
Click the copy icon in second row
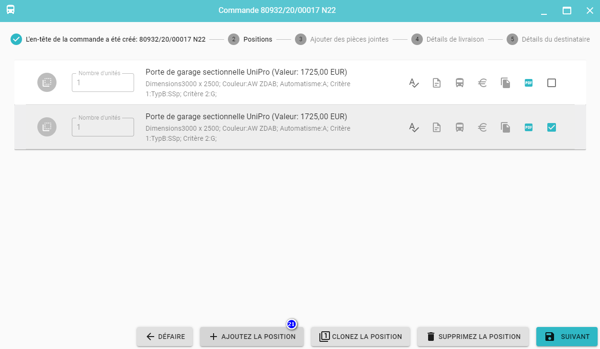click(x=506, y=127)
